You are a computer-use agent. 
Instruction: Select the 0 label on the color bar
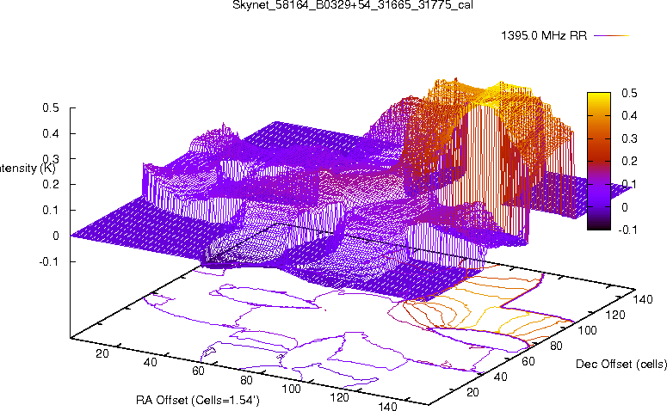[625, 207]
